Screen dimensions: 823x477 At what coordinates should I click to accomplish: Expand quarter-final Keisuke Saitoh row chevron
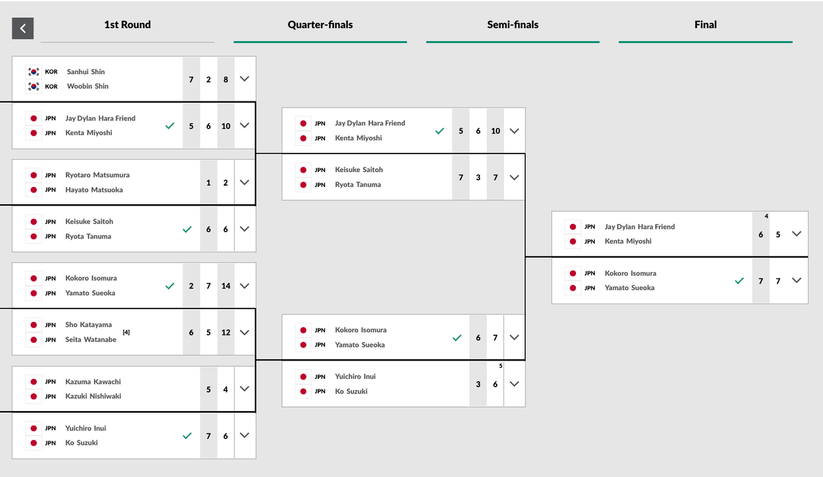coord(515,177)
